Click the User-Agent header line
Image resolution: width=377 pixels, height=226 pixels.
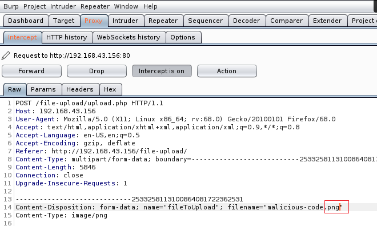click(175, 119)
